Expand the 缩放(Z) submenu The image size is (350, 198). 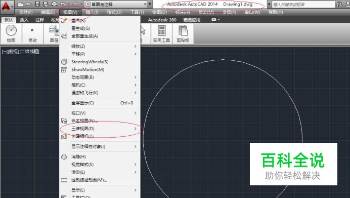tap(100, 46)
